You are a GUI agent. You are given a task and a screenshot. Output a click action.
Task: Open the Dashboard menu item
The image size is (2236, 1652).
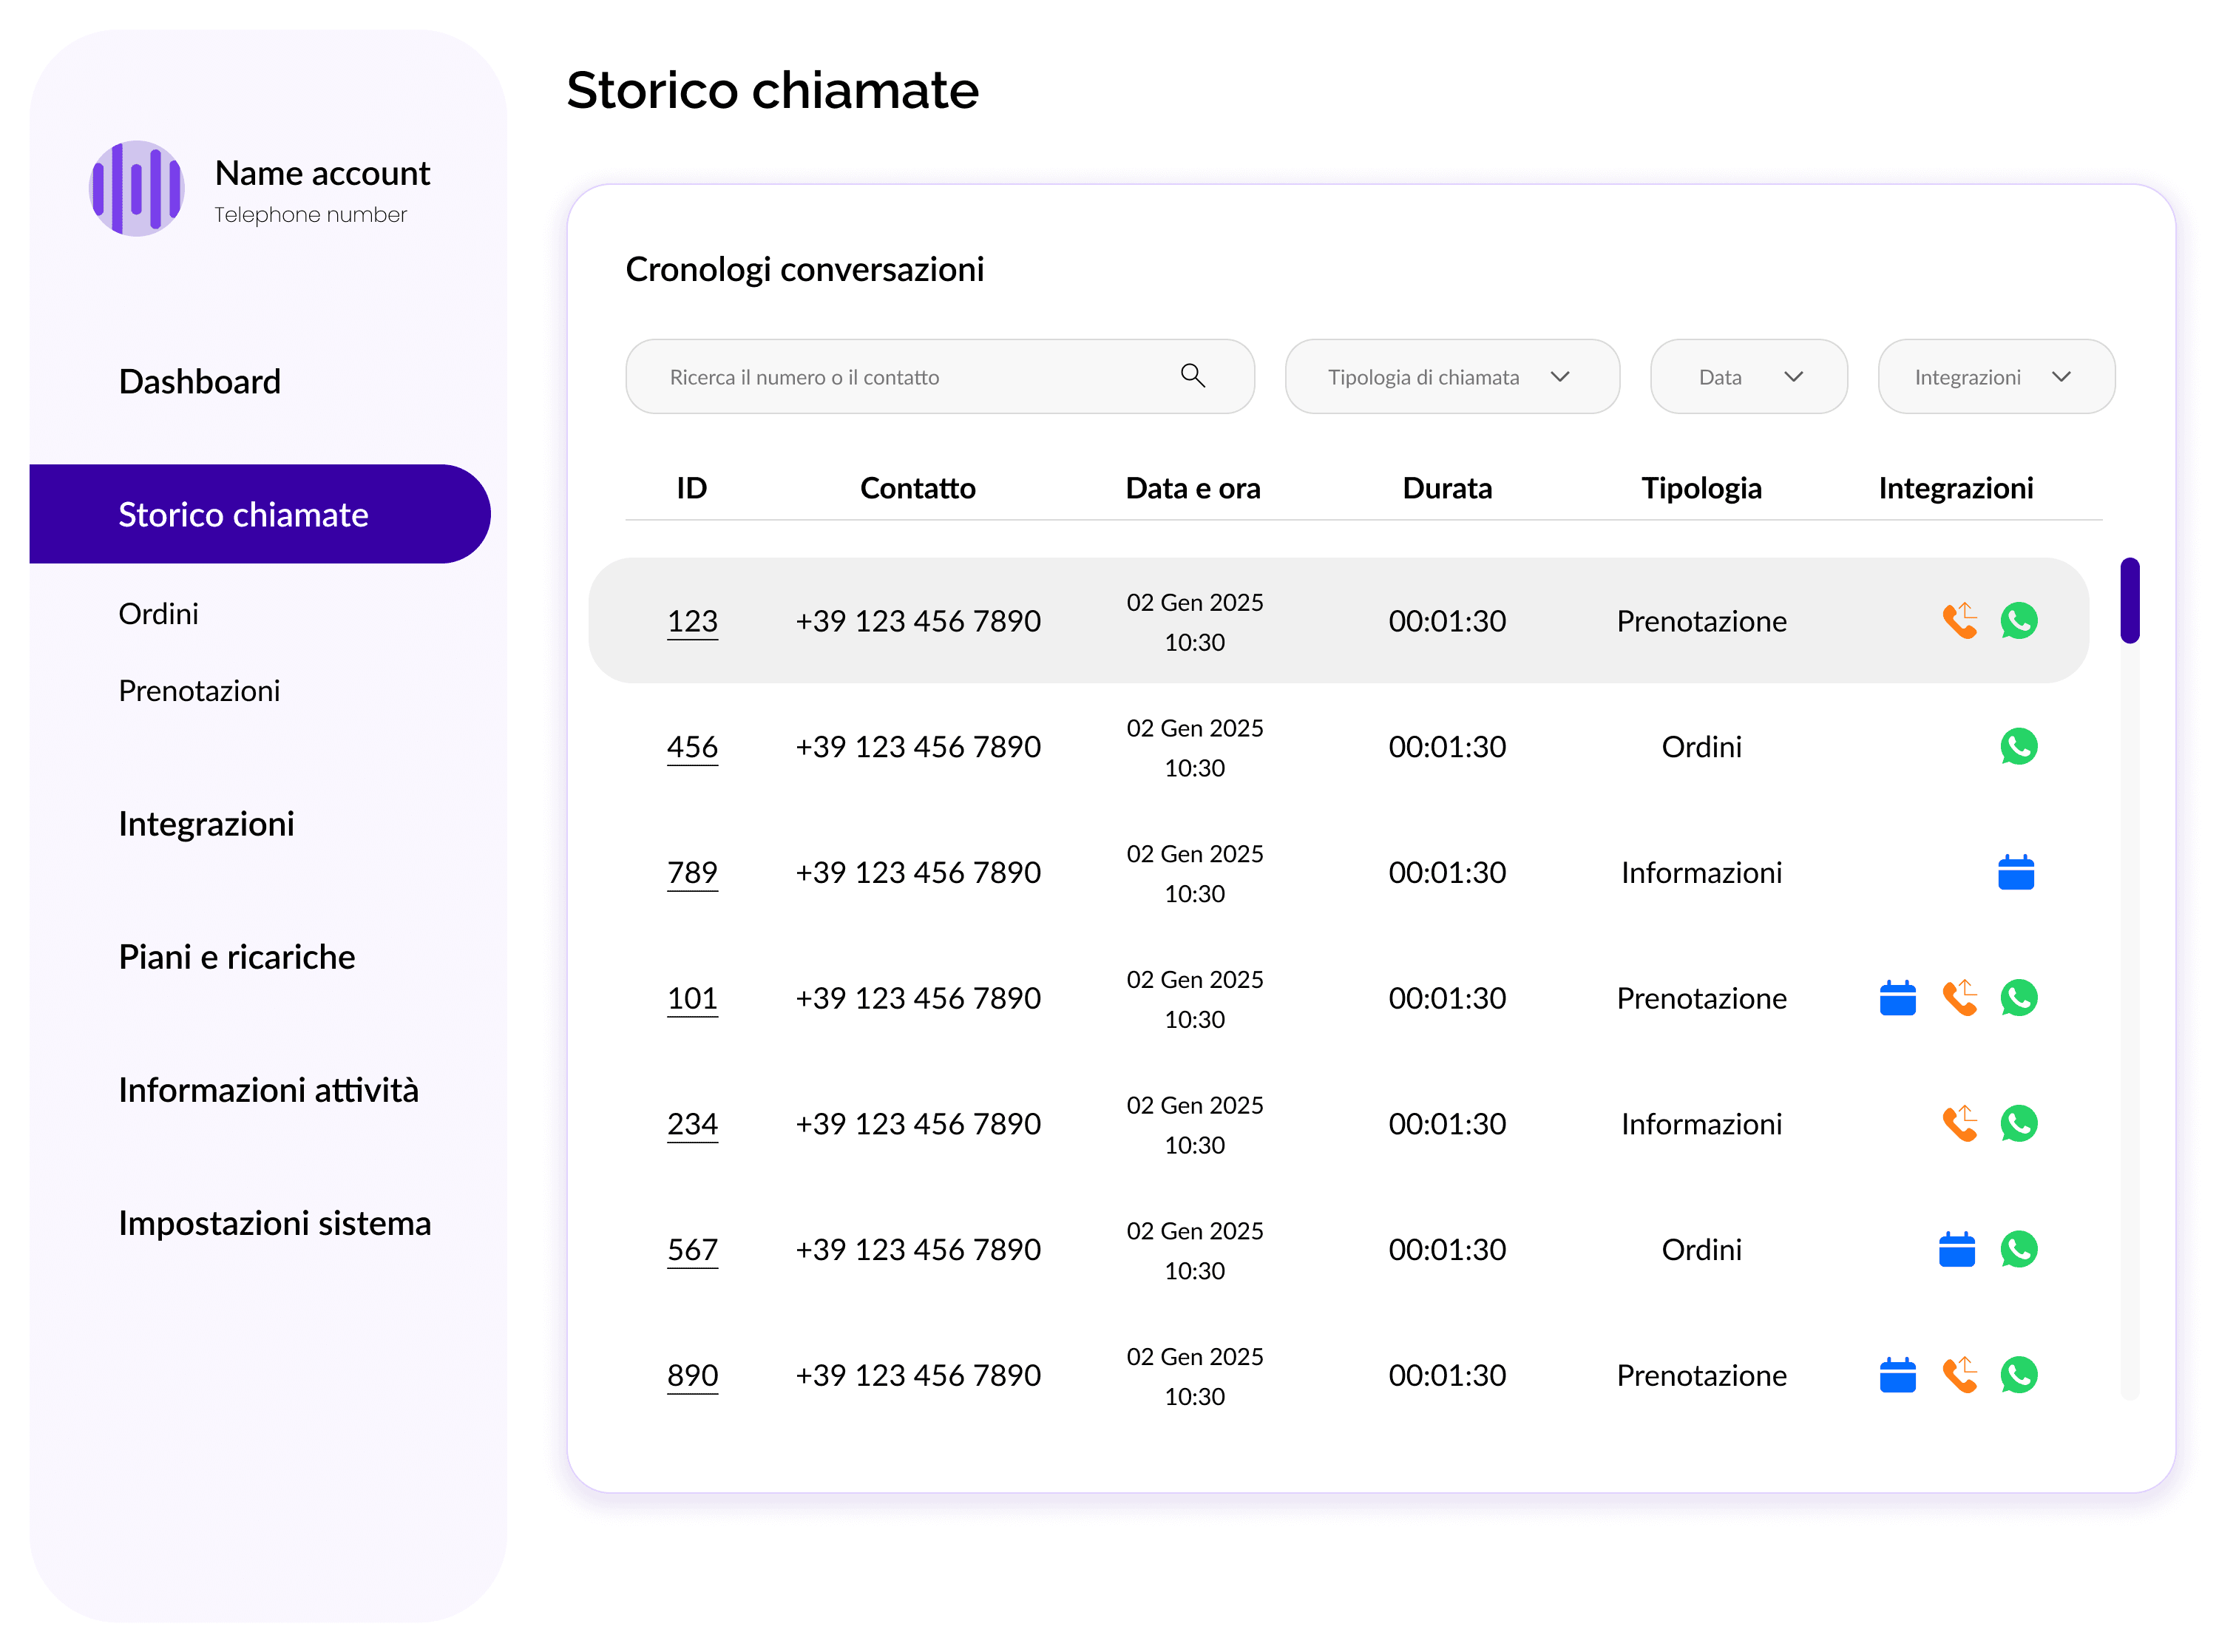coord(199,381)
